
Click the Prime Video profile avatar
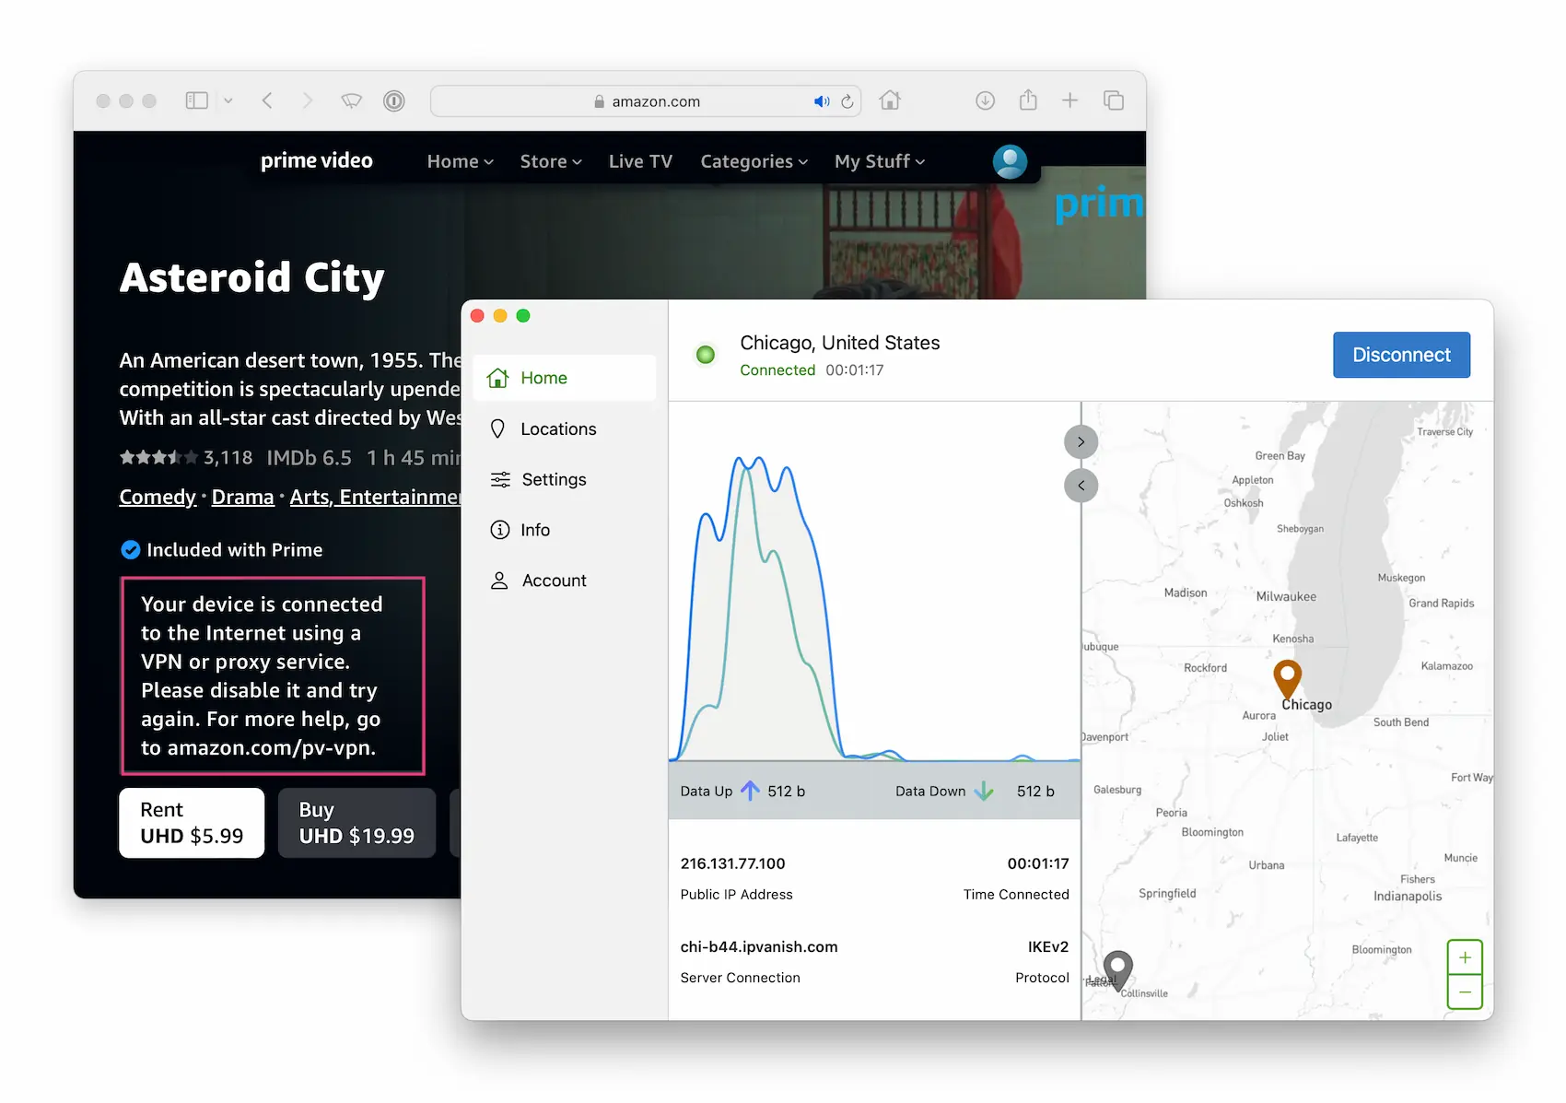click(x=1010, y=161)
